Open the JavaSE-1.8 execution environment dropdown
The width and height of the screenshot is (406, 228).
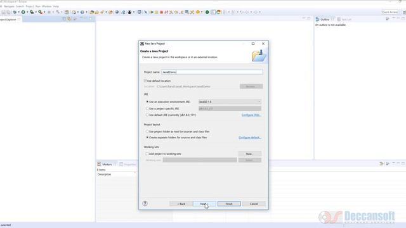[230, 102]
